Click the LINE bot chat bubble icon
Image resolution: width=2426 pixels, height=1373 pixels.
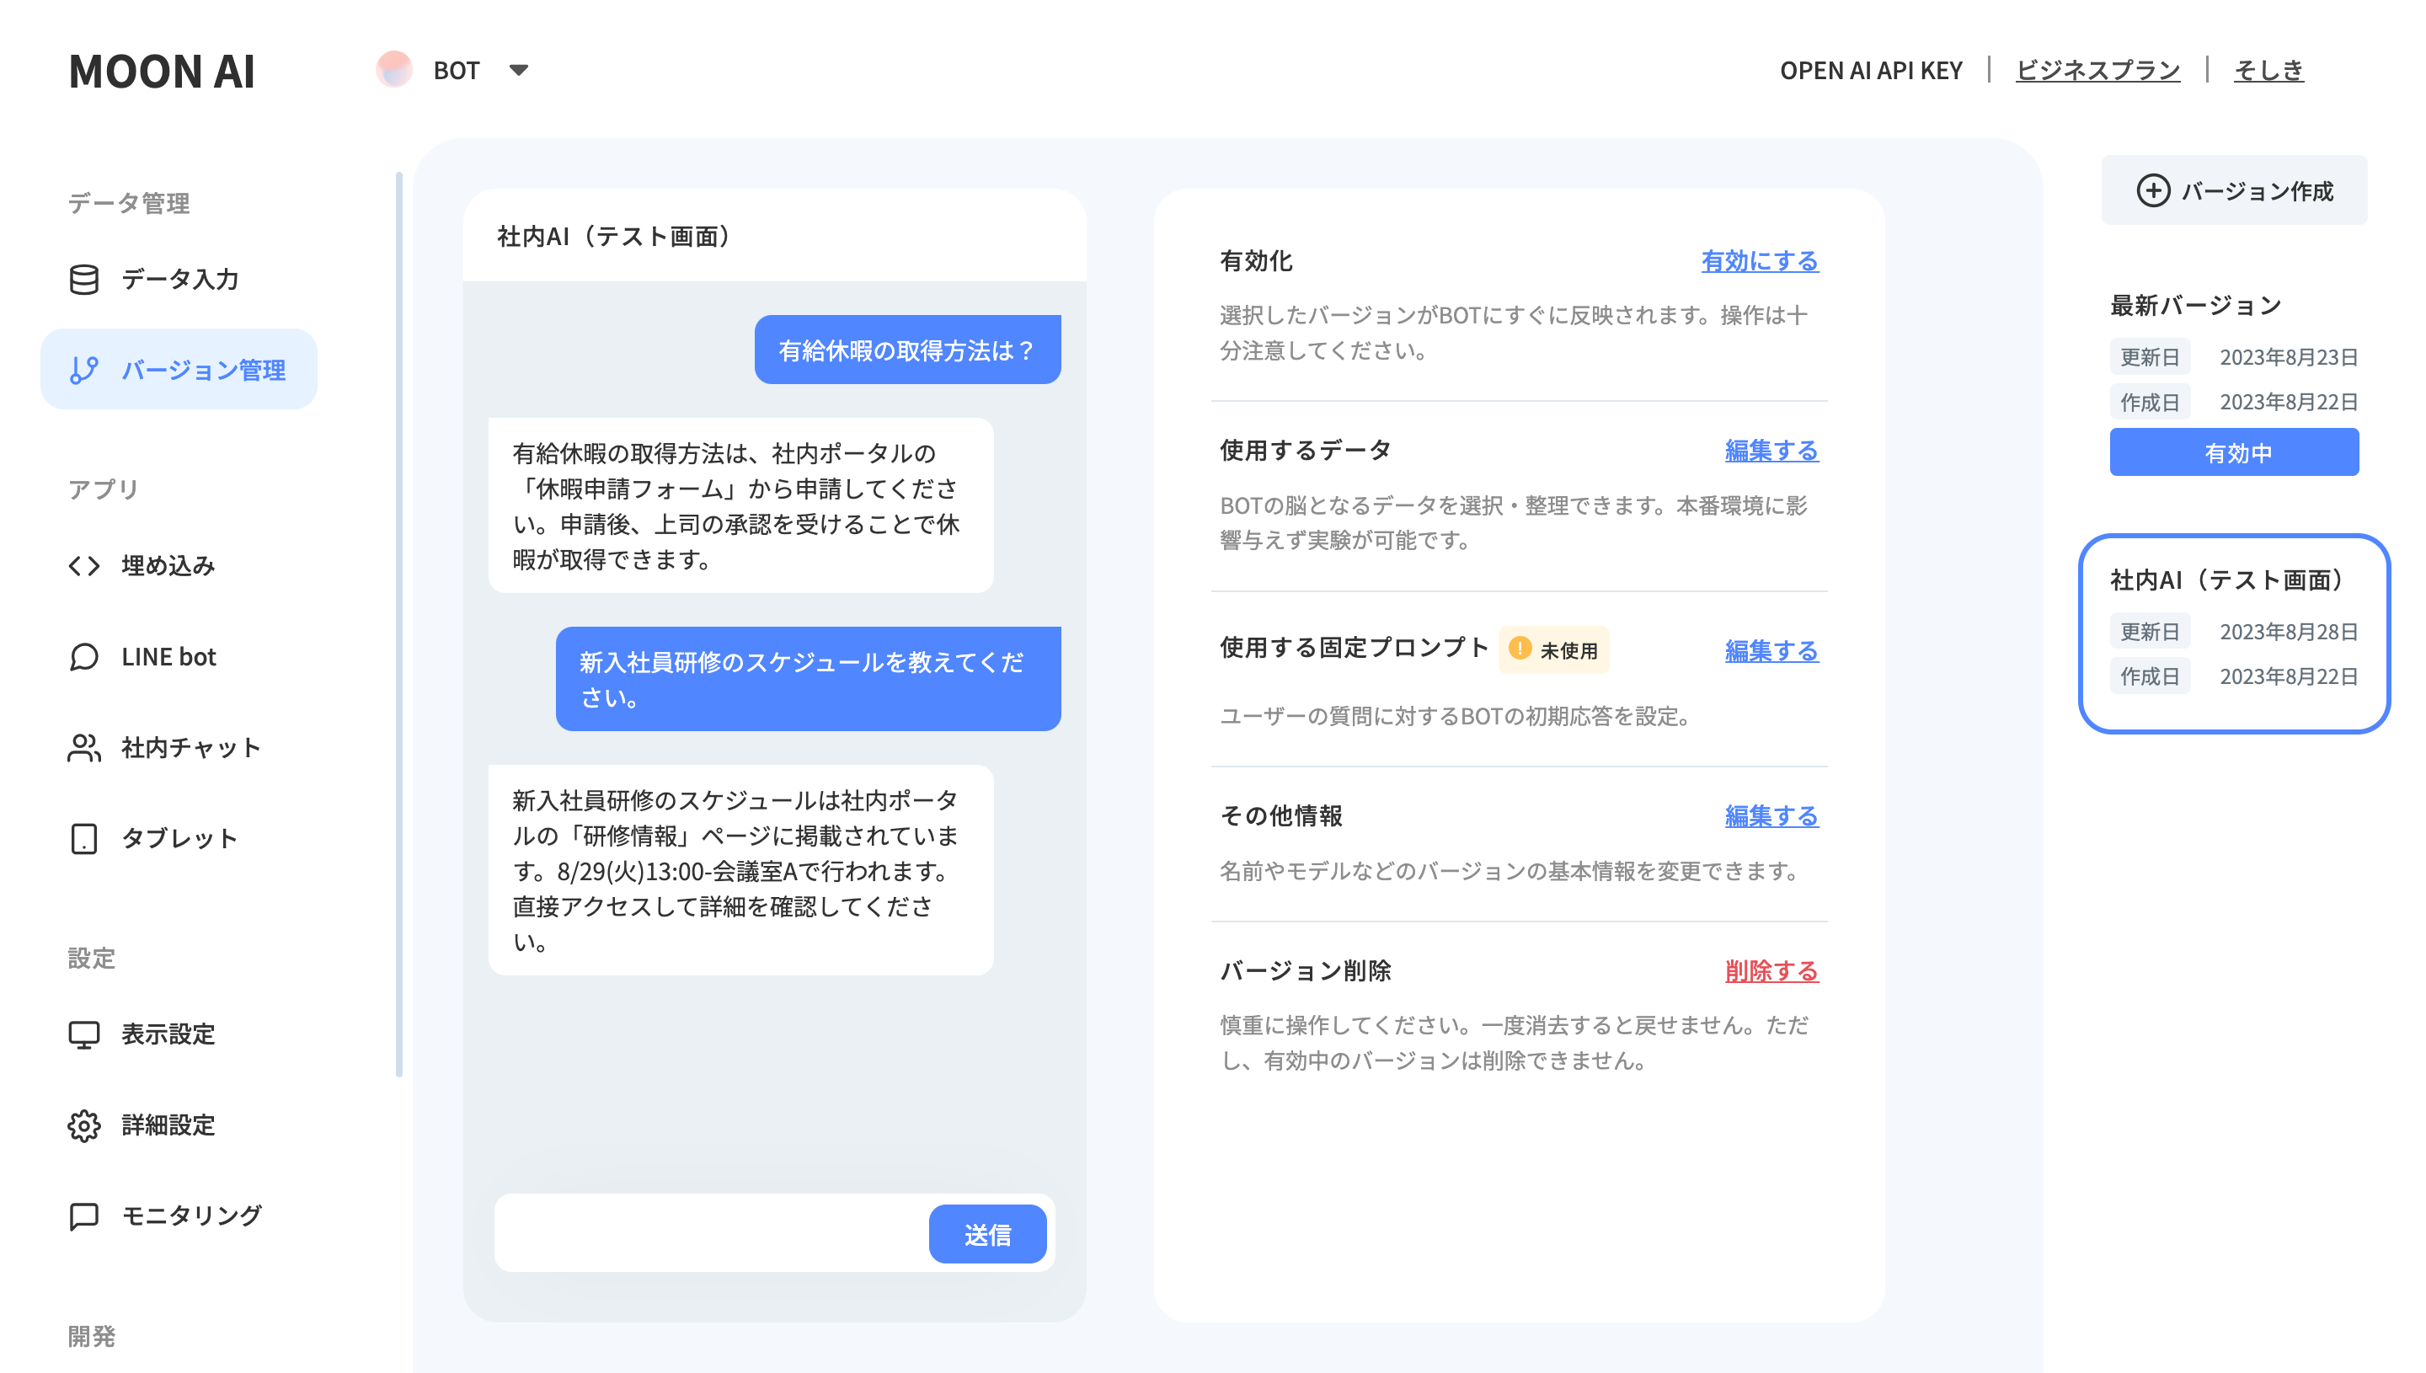click(84, 656)
